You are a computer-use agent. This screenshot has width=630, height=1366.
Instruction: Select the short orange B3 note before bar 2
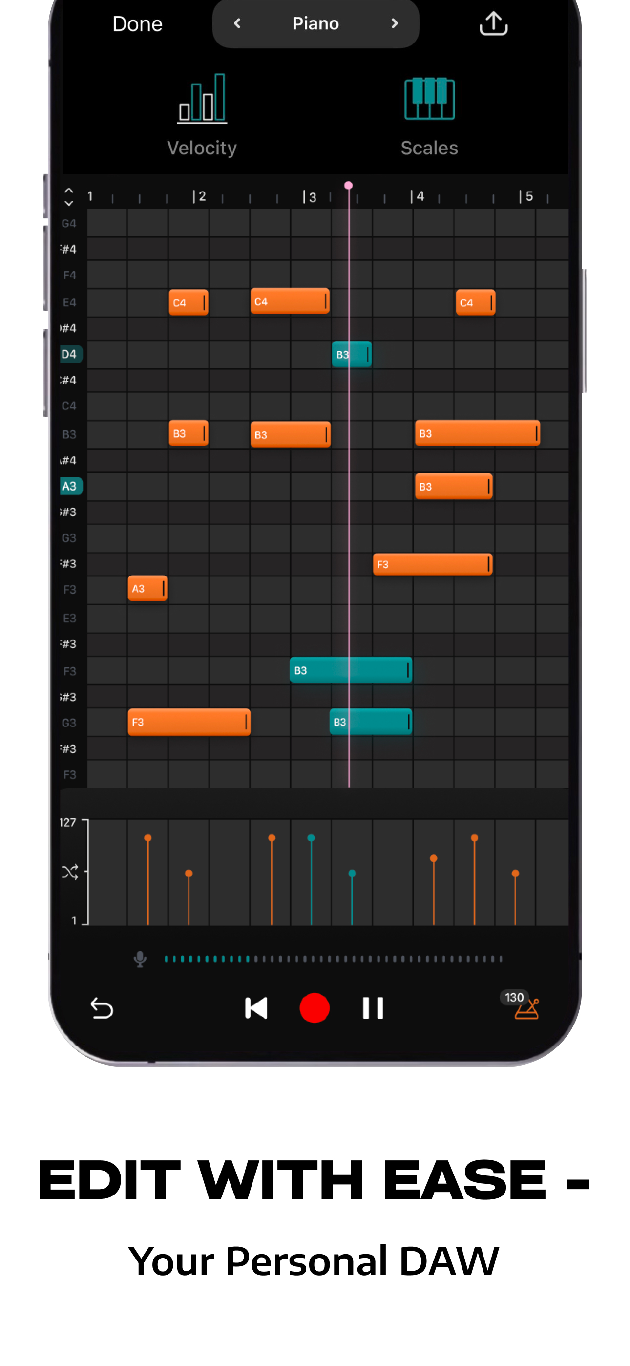coord(188,434)
